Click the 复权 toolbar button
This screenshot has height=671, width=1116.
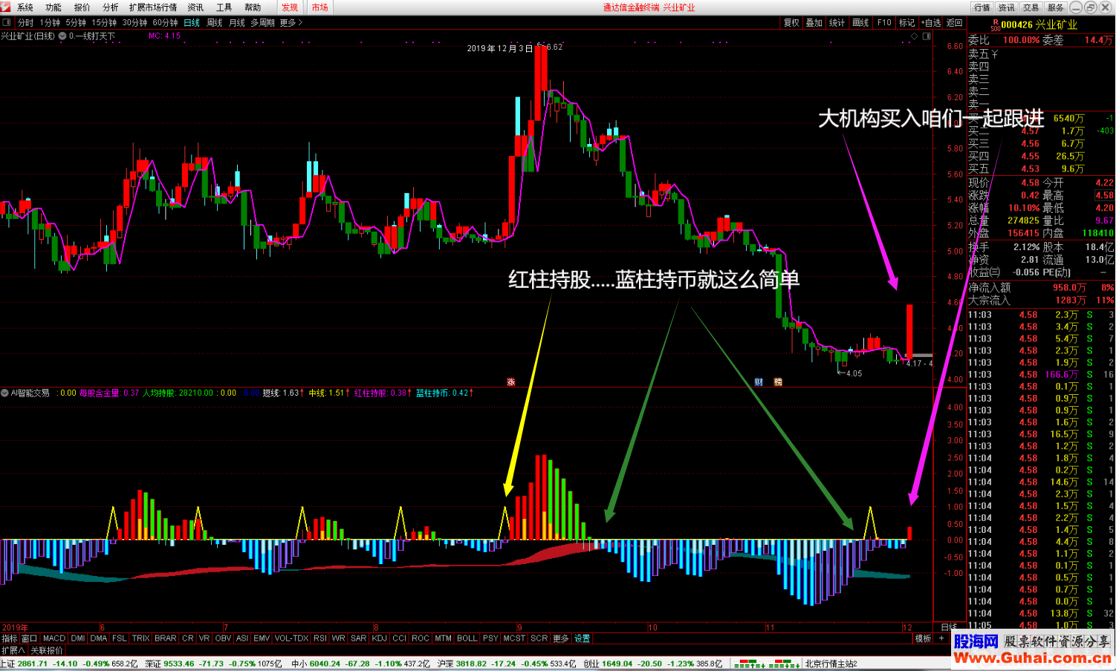791,23
